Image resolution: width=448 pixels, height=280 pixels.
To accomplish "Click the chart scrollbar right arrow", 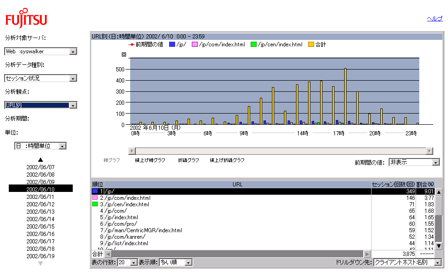I will click(x=429, y=151).
